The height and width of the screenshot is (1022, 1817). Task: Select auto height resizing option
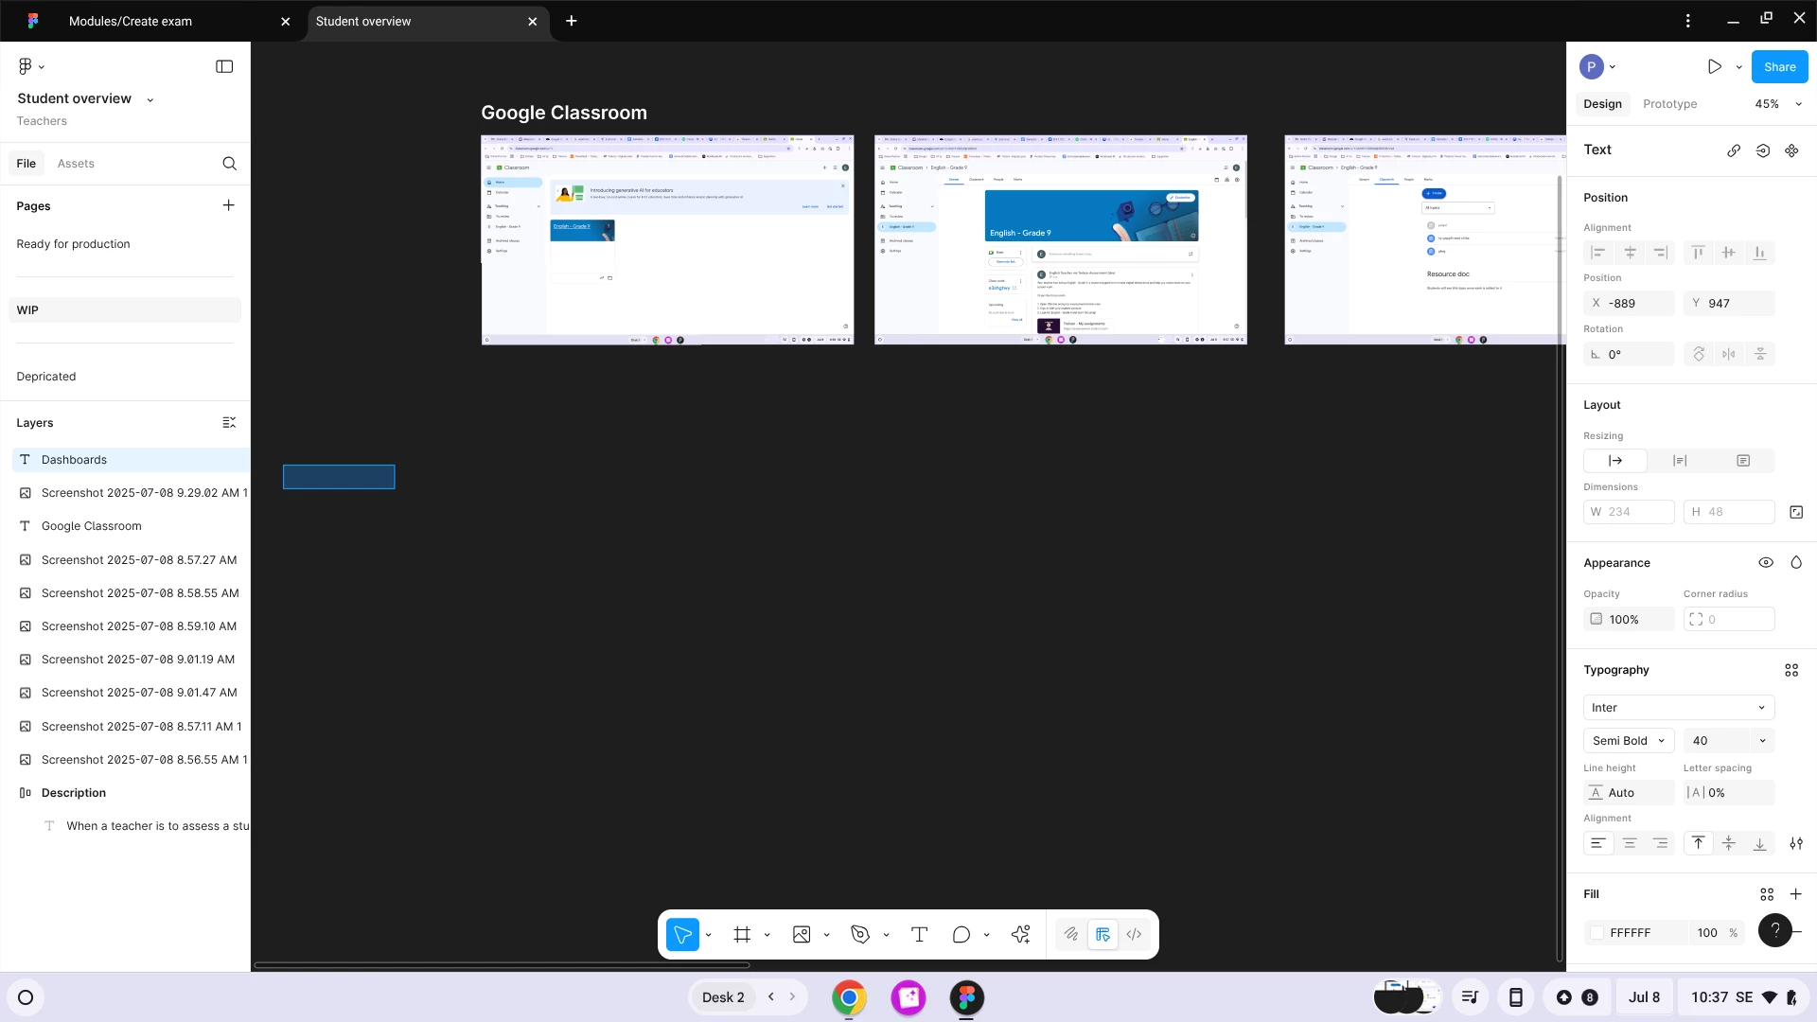pyautogui.click(x=1680, y=461)
